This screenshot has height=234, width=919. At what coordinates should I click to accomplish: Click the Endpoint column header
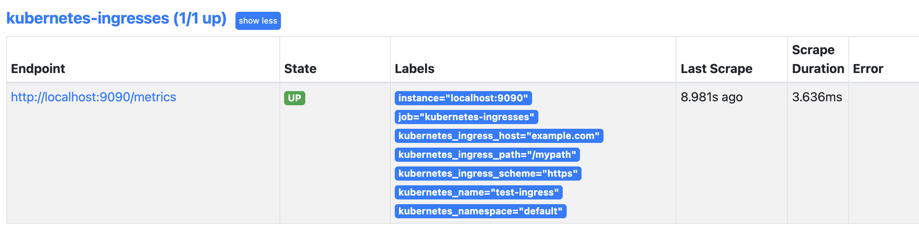click(38, 69)
